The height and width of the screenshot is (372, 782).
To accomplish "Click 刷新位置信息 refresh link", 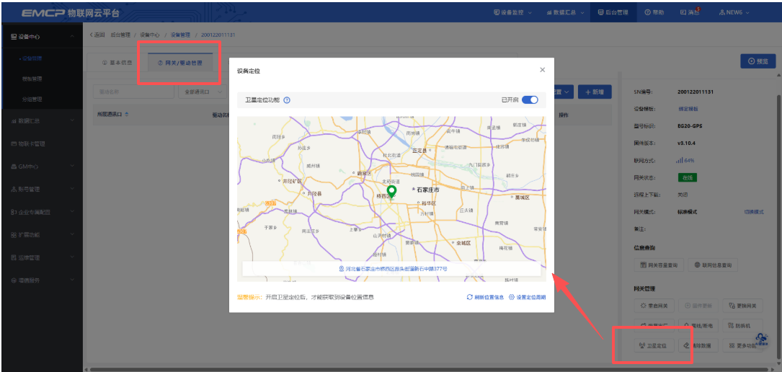I will tap(485, 297).
